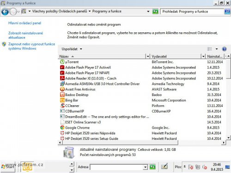Viewport: 231px width, 173px height.
Task: Select the Adobe Reader XI icon
Action: click(x=62, y=78)
